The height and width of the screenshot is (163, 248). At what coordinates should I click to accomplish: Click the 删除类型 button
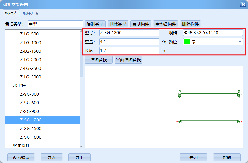pos(118,24)
